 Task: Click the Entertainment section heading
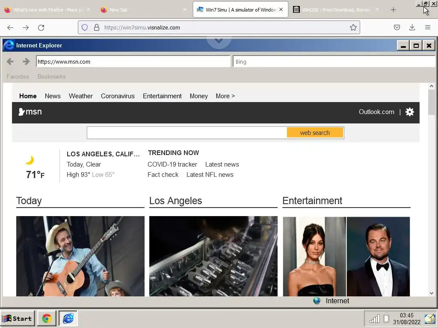pyautogui.click(x=312, y=201)
